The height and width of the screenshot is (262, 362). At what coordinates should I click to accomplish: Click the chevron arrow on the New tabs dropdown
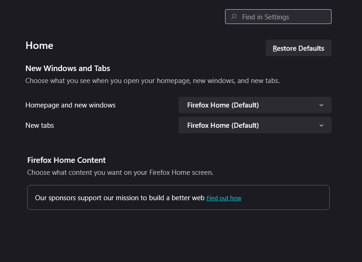click(x=321, y=125)
